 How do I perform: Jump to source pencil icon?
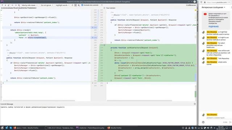tap(9, 5)
